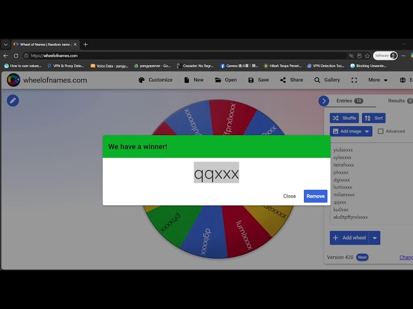This screenshot has width=413, height=309.
Task: Click the address bar URL field
Action: click(x=185, y=56)
